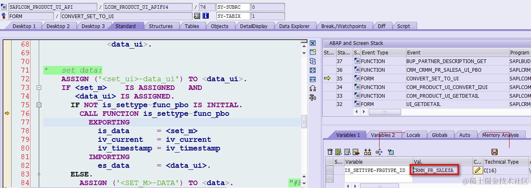Click the source icon in stack row 36
The width and height of the screenshot is (531, 188).
point(357,70)
